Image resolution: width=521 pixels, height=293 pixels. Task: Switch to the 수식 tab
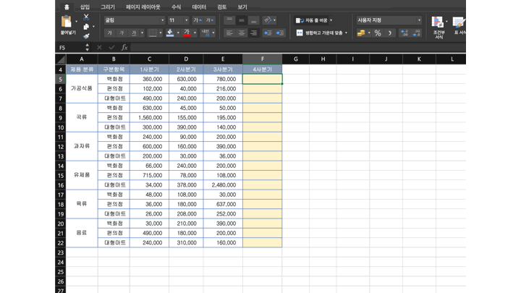[x=176, y=7]
